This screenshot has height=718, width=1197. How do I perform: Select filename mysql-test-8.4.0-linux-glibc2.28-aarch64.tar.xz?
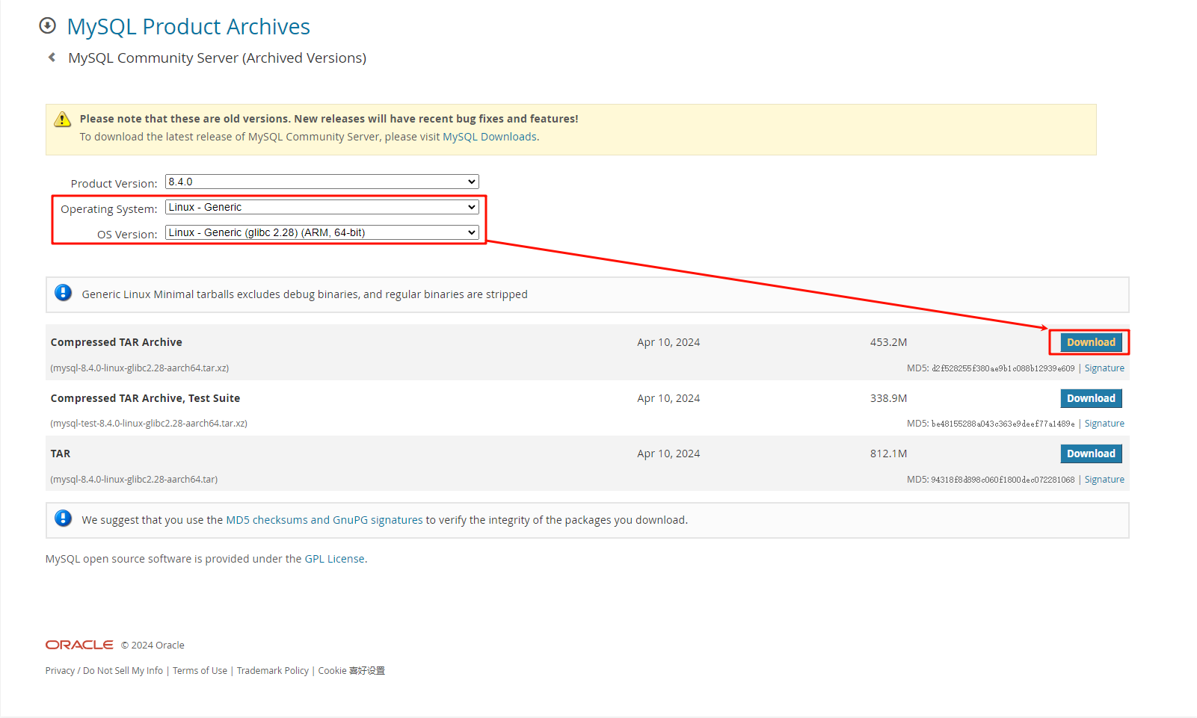(149, 424)
